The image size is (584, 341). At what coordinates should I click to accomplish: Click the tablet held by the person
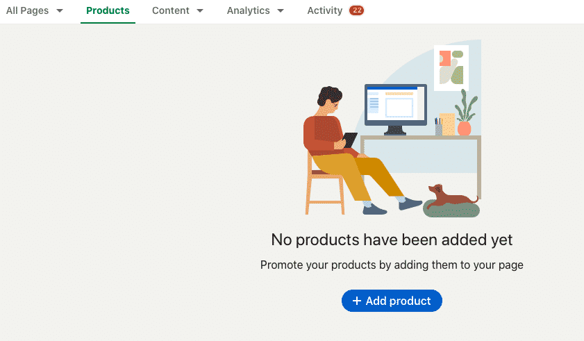click(x=349, y=140)
